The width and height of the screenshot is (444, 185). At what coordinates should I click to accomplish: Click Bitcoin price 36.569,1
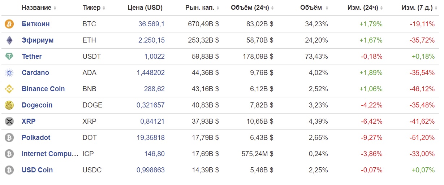pyautogui.click(x=151, y=24)
